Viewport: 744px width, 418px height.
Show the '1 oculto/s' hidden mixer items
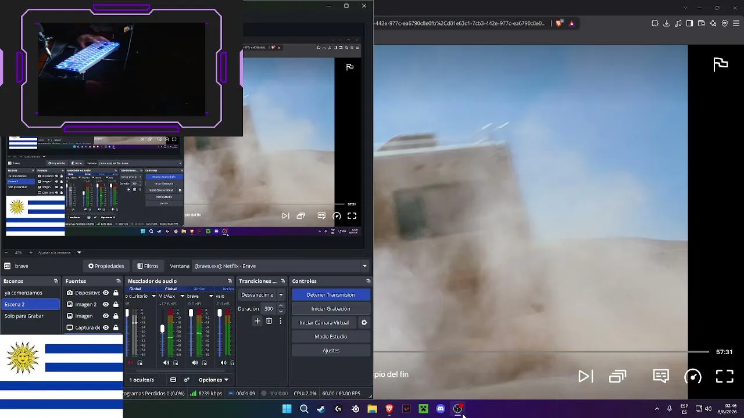click(142, 380)
